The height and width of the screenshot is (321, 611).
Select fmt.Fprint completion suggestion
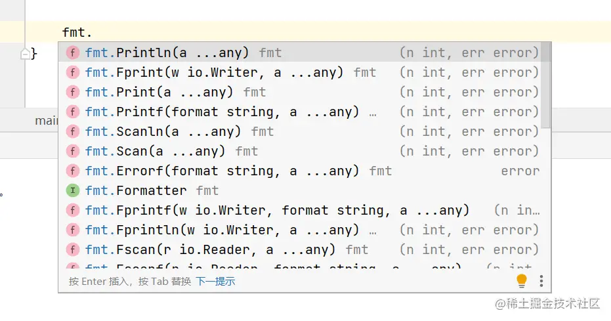[214, 72]
